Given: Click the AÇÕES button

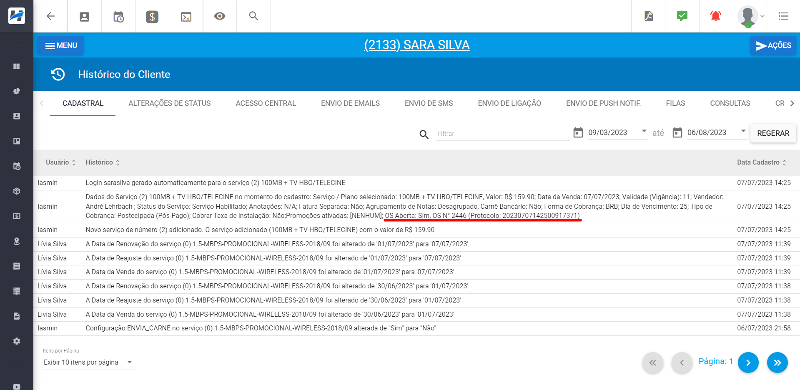Looking at the screenshot, I should 773,45.
